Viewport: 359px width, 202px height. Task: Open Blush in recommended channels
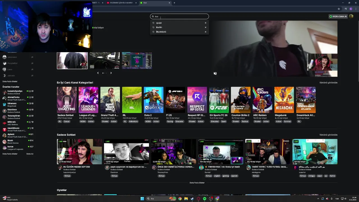pos(18,142)
